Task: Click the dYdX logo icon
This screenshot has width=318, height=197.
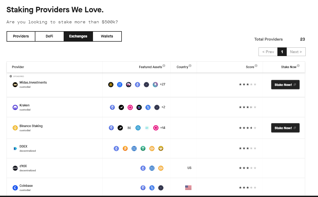Action: pyautogui.click(x=15, y=168)
